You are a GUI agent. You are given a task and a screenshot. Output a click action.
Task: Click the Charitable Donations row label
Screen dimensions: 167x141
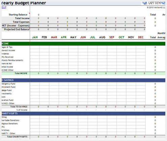[10, 120]
